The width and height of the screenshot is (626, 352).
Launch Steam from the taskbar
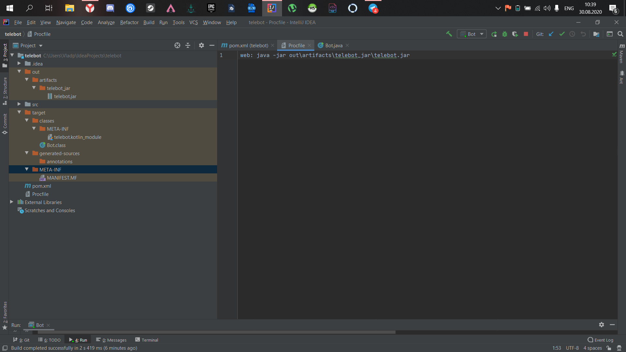coord(151,8)
